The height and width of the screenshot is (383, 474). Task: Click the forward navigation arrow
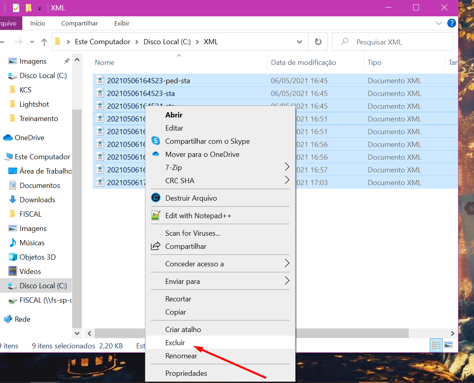(x=18, y=42)
